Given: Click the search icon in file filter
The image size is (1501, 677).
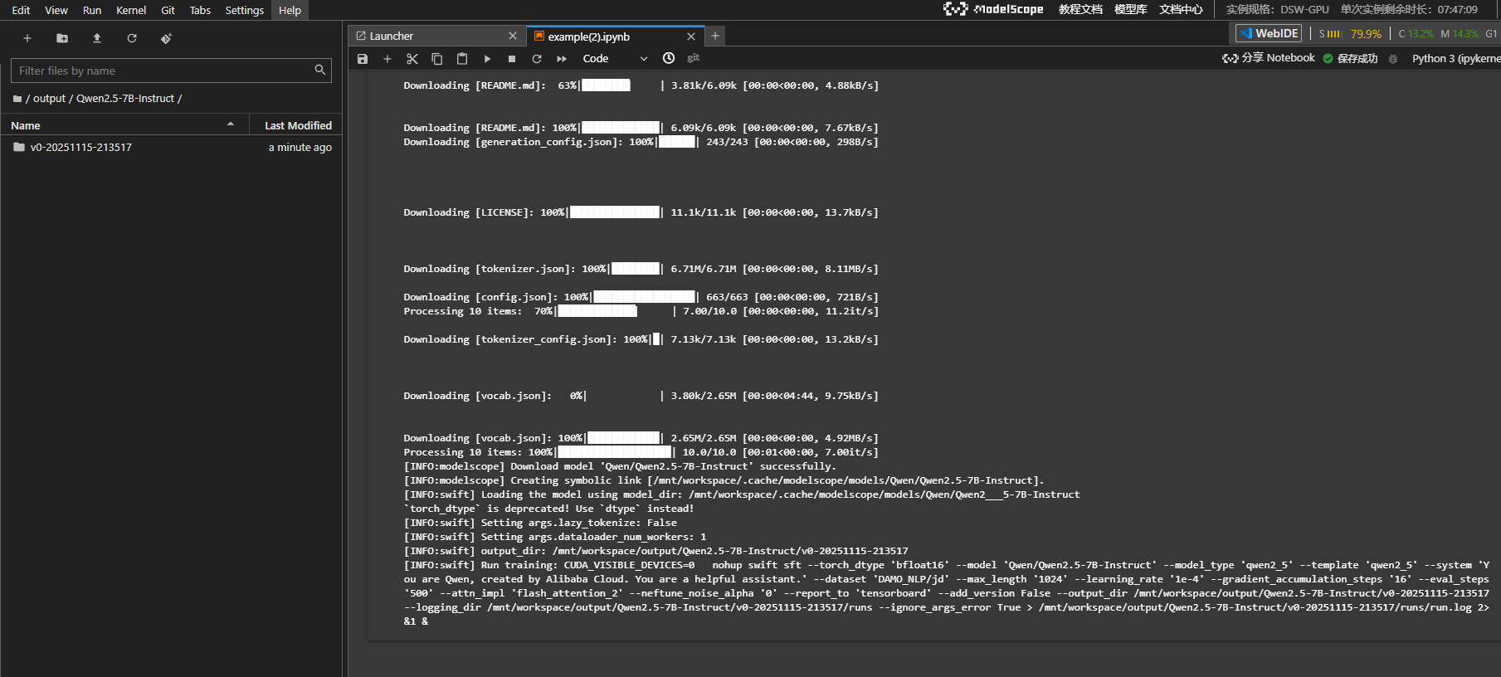Looking at the screenshot, I should pos(320,71).
